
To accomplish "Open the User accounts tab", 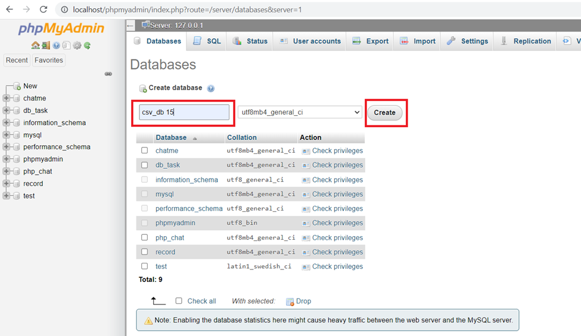I will coord(310,41).
